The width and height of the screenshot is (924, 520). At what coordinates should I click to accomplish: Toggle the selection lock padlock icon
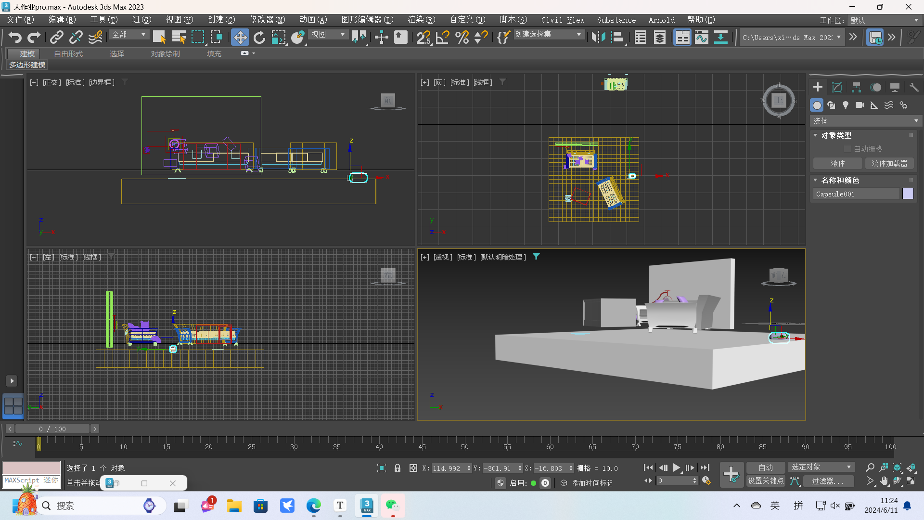tap(398, 468)
